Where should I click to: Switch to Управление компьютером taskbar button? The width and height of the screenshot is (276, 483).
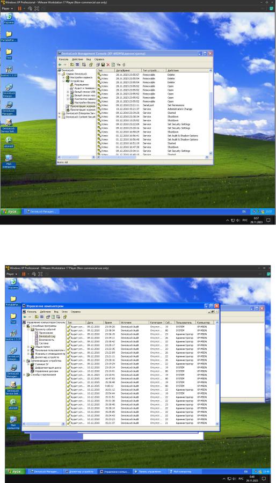pyautogui.click(x=114, y=472)
